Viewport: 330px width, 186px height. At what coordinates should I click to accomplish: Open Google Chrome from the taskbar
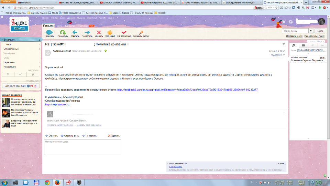click(x=47, y=182)
